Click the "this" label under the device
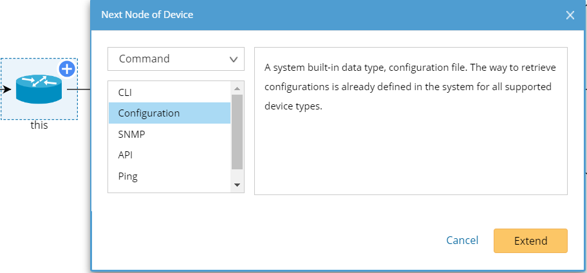 point(39,126)
